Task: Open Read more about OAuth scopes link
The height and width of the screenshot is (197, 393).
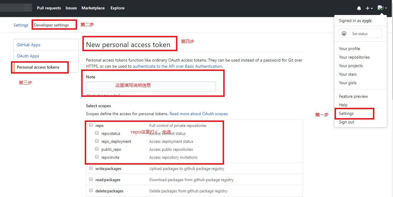Action: pyautogui.click(x=199, y=114)
